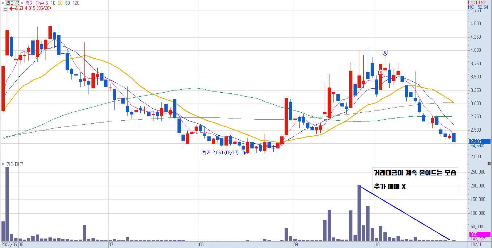Select the 5-day moving average label
This screenshot has width=492, height=248.
click(47, 3)
